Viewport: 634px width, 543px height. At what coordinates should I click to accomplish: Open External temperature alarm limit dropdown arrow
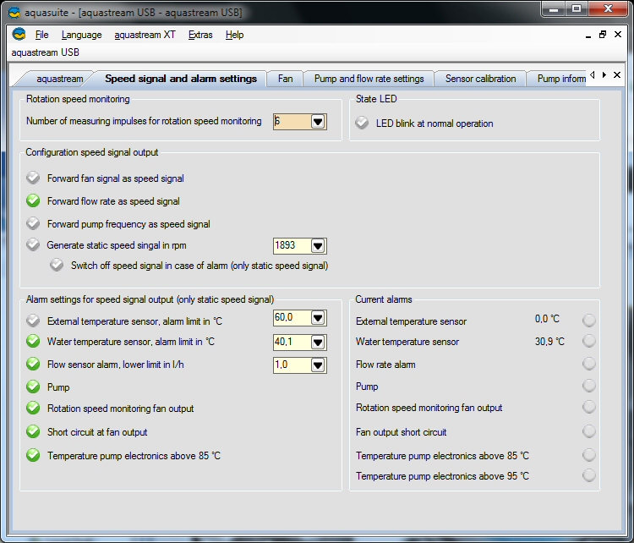[x=318, y=318]
